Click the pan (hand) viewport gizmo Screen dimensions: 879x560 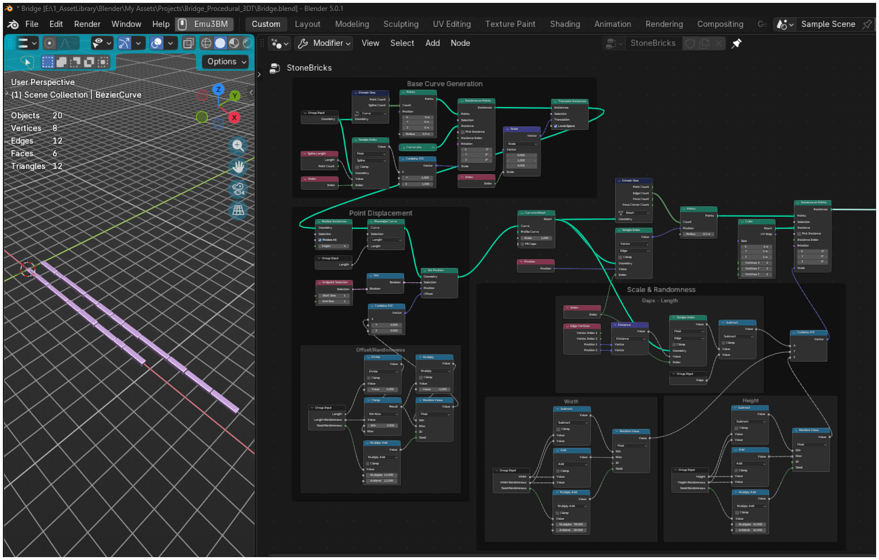238,167
